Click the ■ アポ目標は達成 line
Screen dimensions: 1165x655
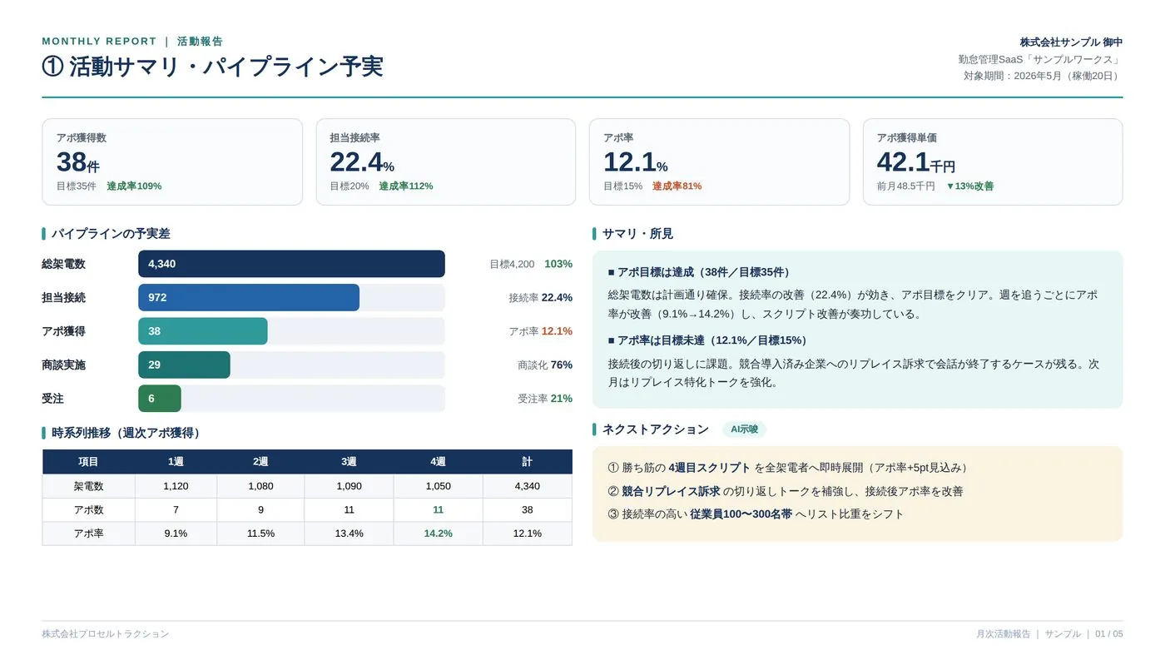(x=701, y=272)
